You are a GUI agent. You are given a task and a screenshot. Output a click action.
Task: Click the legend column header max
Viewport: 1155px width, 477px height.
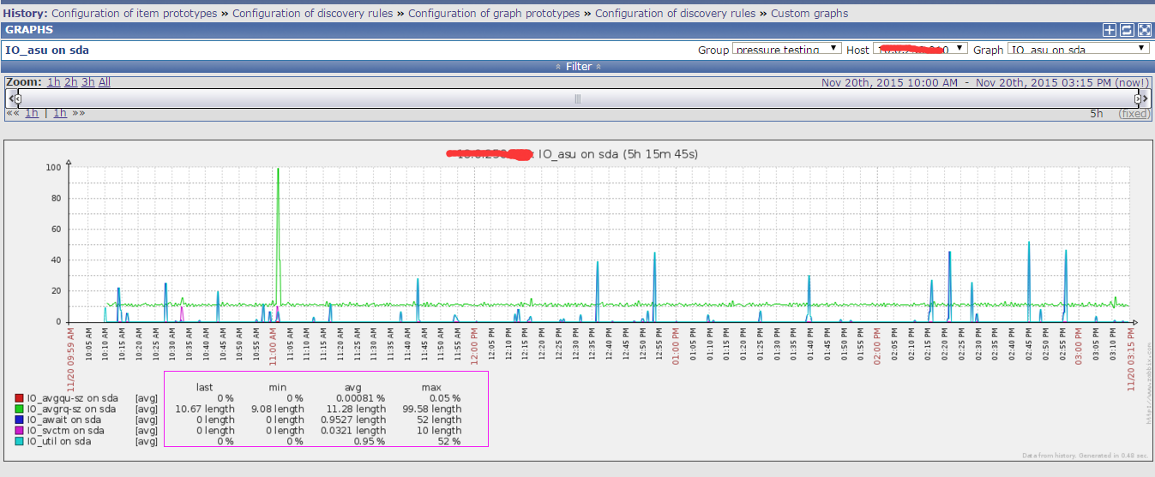(431, 387)
